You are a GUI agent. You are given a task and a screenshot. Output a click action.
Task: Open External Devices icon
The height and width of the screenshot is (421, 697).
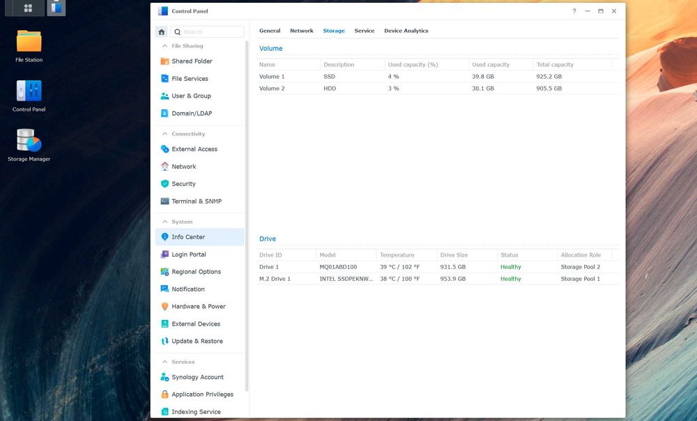(x=164, y=323)
